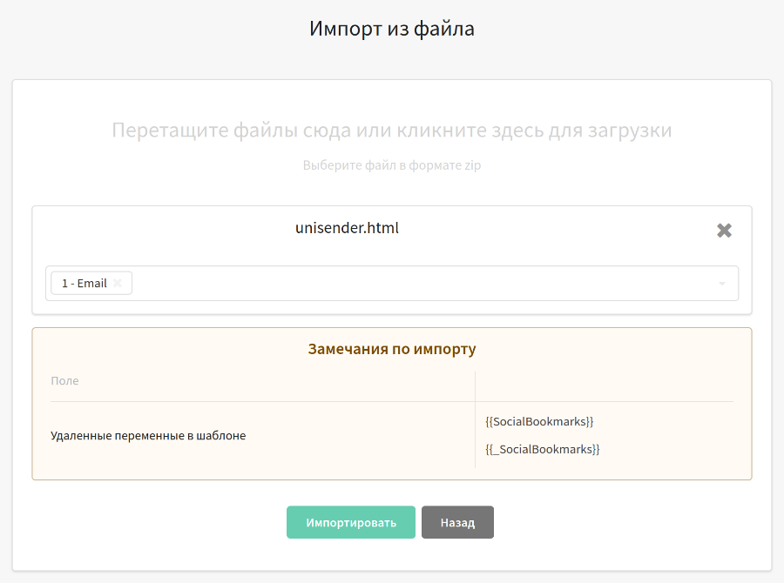Click the blank area right of the Назад button
The width and height of the screenshot is (784, 583).
click(x=630, y=522)
